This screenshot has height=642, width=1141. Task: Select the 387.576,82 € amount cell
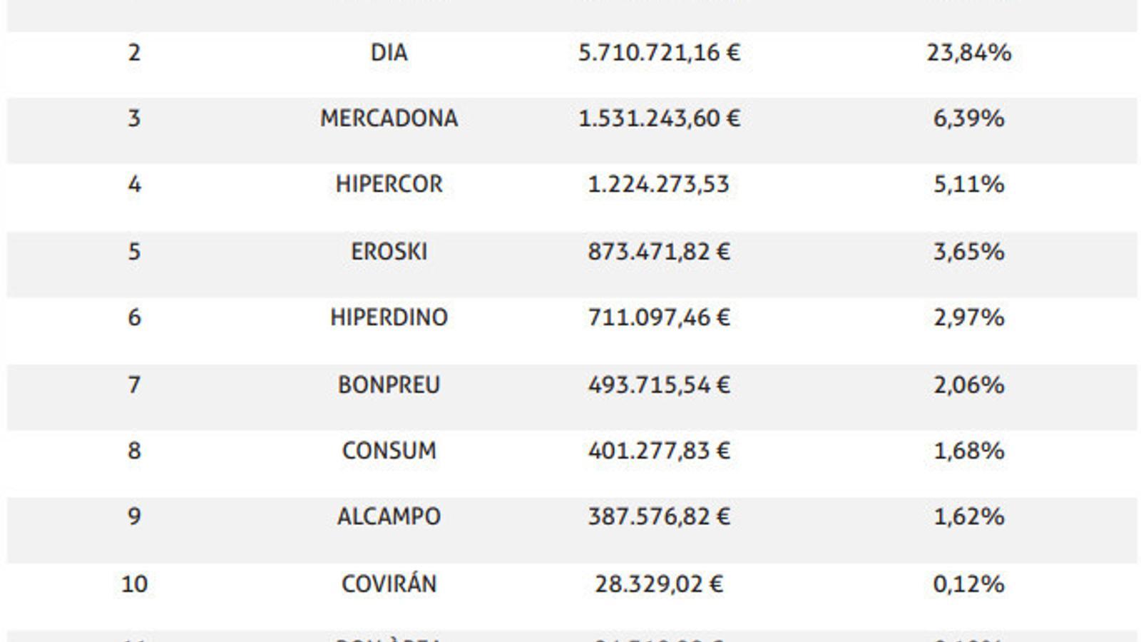[659, 516]
